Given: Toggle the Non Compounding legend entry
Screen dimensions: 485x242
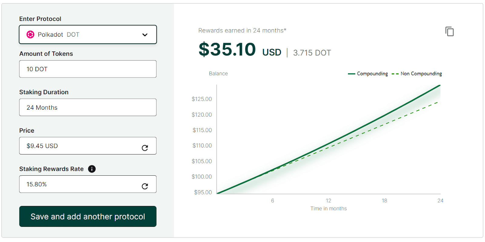Looking at the screenshot, I should (417, 74).
